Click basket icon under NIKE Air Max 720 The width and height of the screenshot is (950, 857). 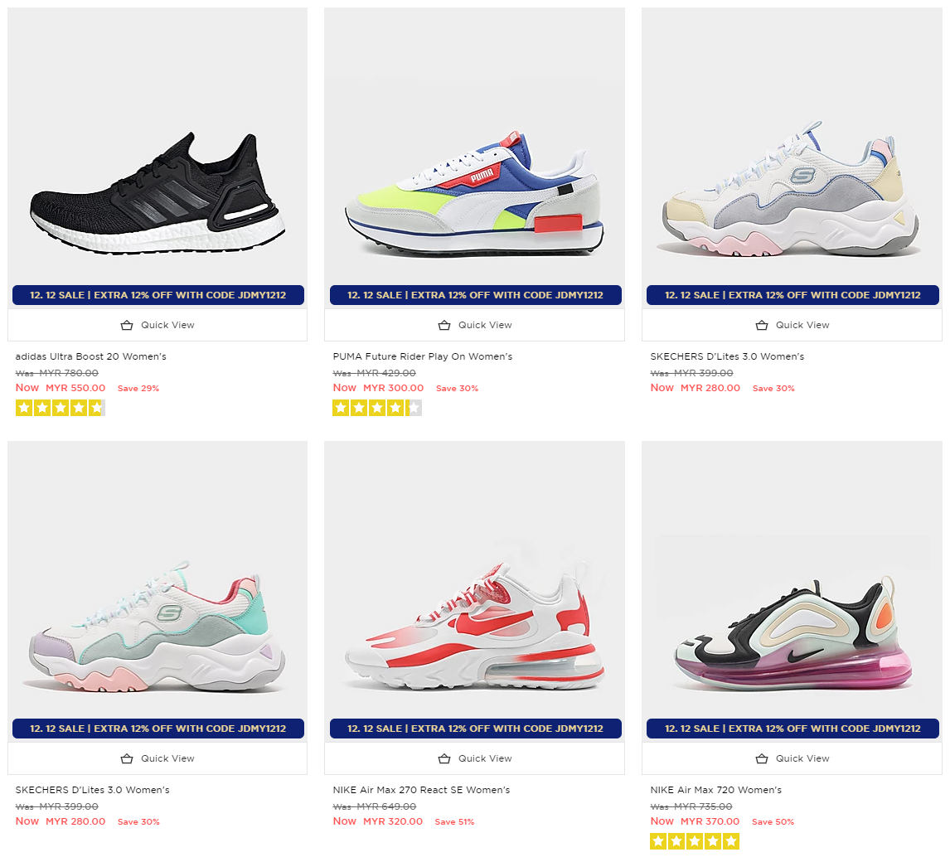coord(762,759)
